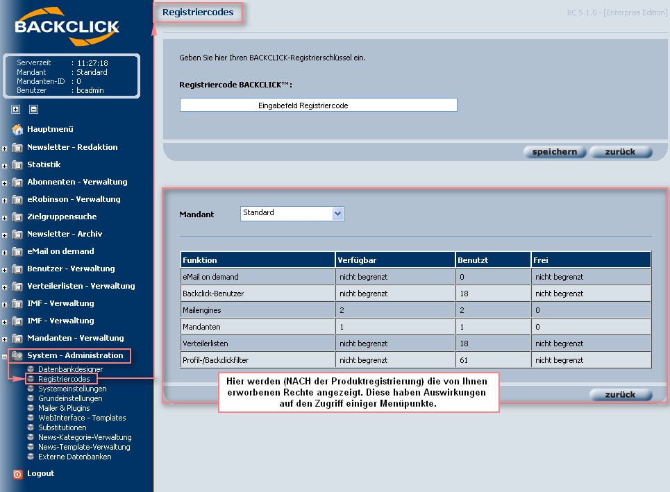670x492 pixels.
Task: Expand the Abonnenten - Verwaltung node
Action: click(5, 183)
